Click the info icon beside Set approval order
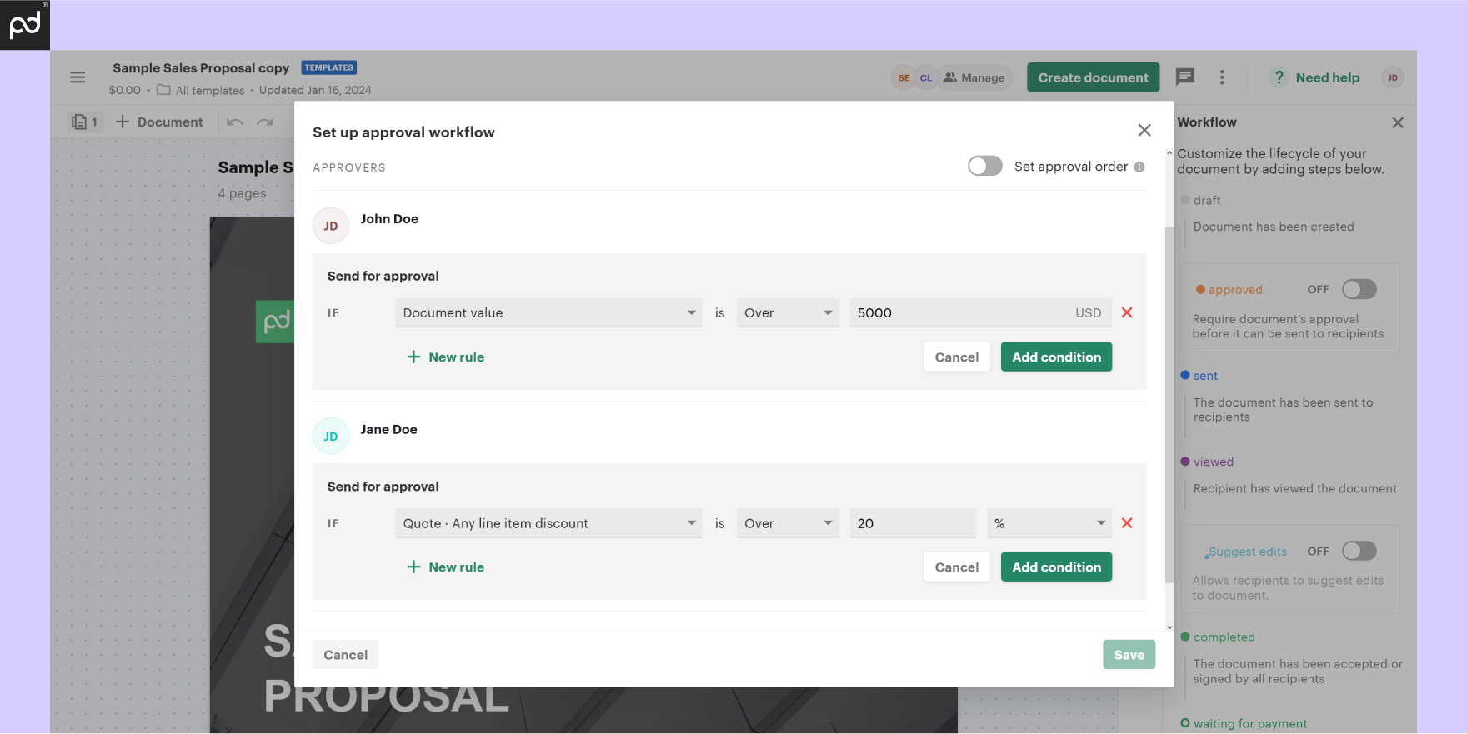1467x734 pixels. [1139, 167]
